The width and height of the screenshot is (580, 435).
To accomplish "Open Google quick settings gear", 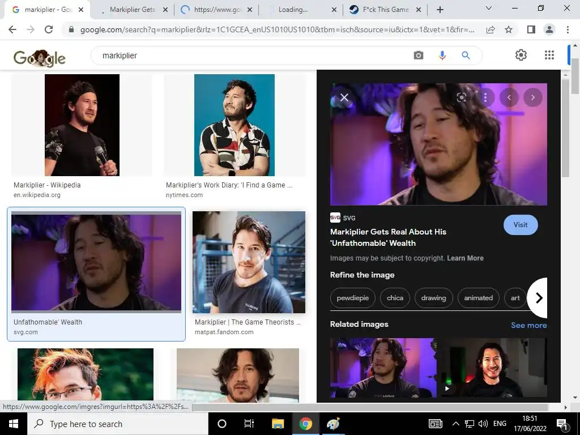I will [521, 55].
